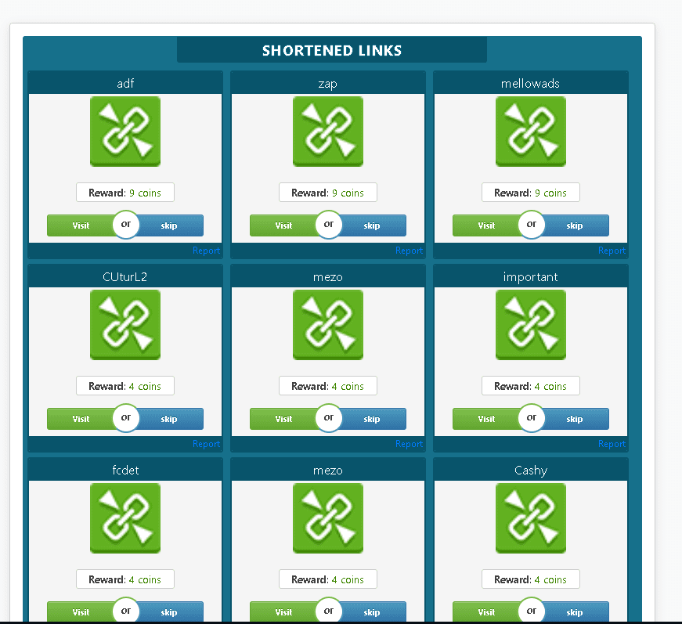Viewport: 682px width, 624px height.
Task: Visit the important link
Action: [x=485, y=419]
